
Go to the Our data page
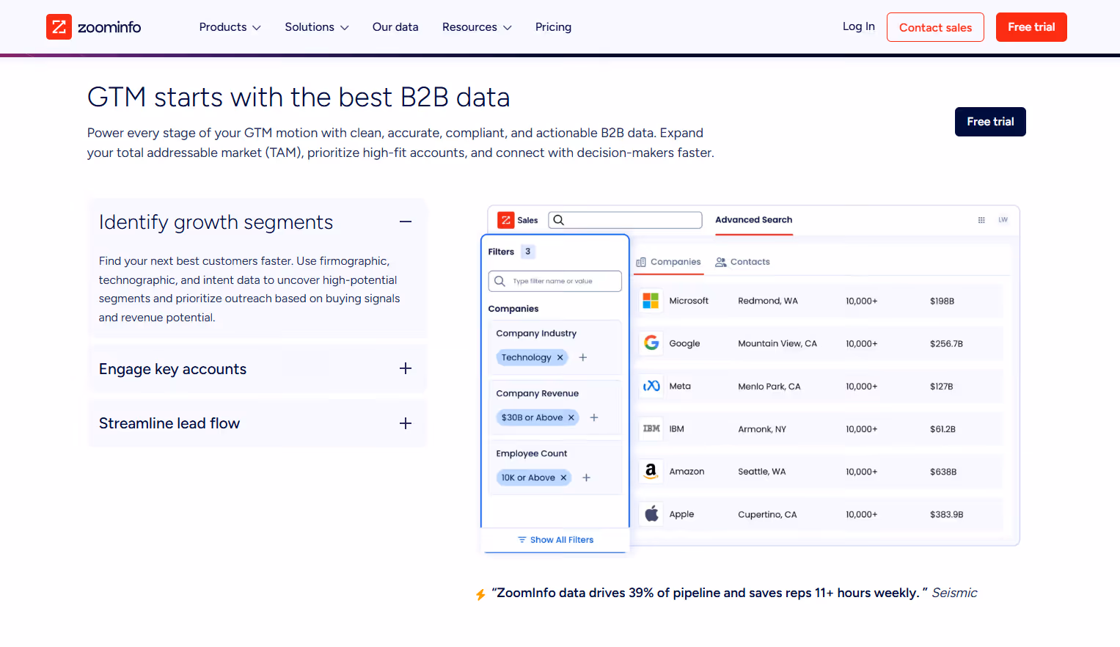click(x=395, y=27)
